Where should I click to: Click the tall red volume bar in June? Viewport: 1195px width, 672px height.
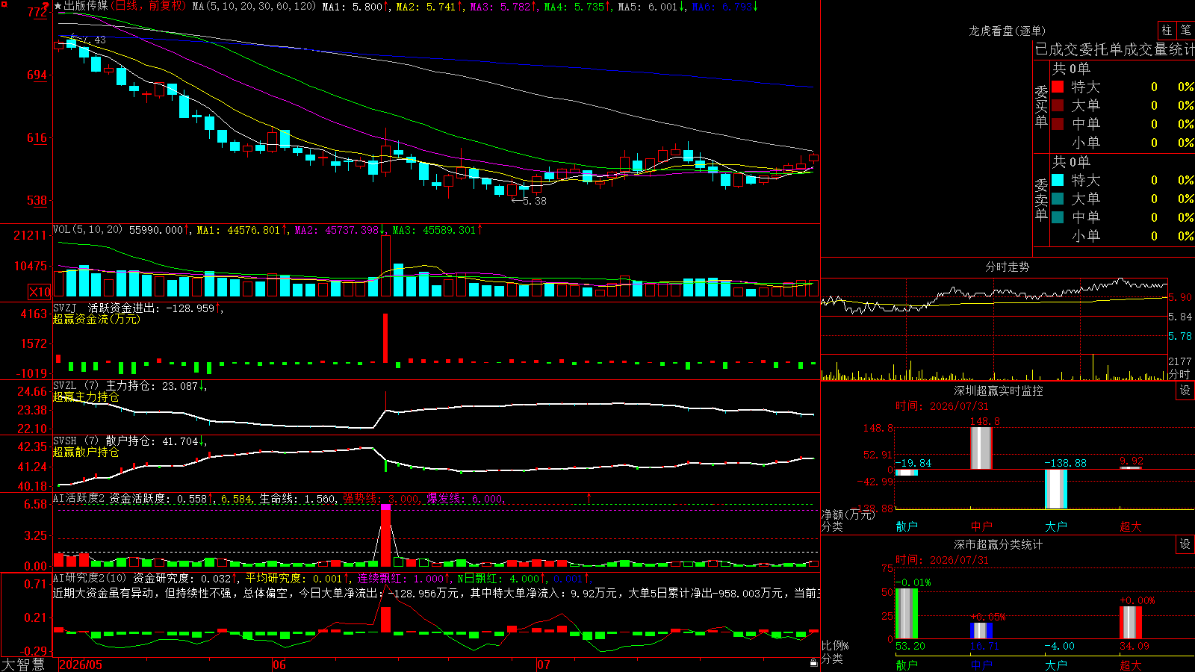click(x=385, y=267)
